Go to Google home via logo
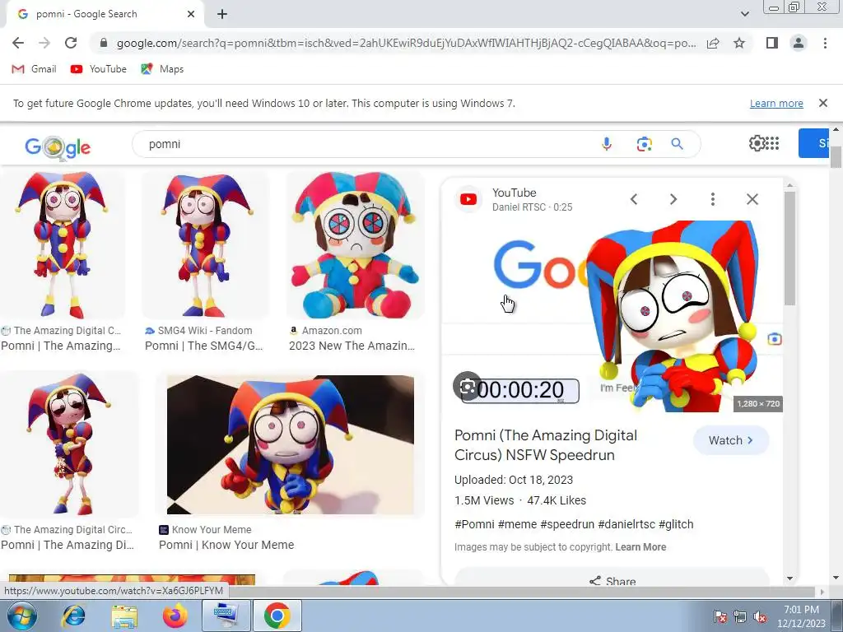843x632 pixels. click(58, 146)
